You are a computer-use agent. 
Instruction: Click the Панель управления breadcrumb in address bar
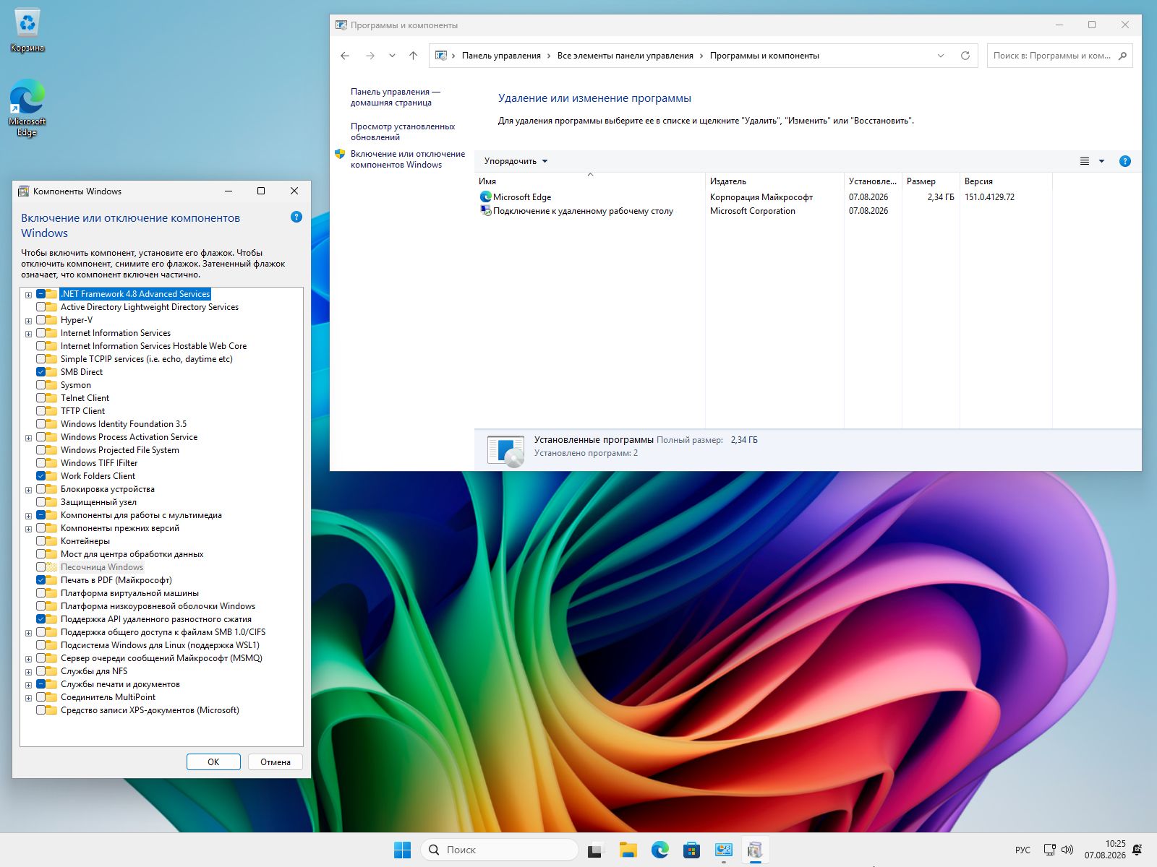coord(501,56)
